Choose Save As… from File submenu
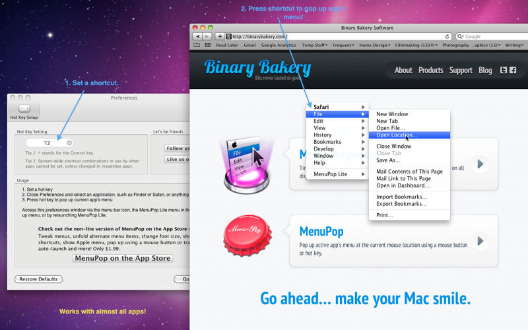Screen dimensions: 528x330 (x=409, y=160)
